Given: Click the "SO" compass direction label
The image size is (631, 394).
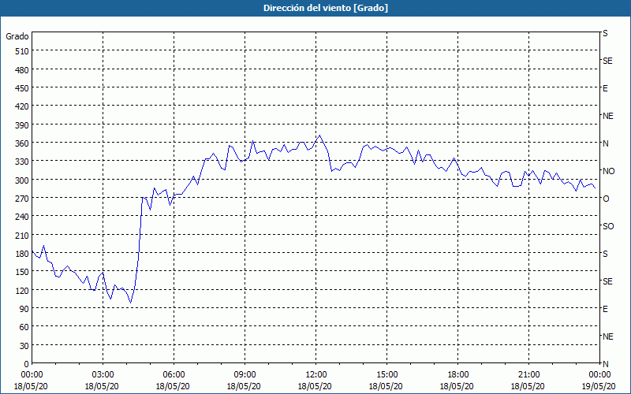Looking at the screenshot, I should point(608,226).
